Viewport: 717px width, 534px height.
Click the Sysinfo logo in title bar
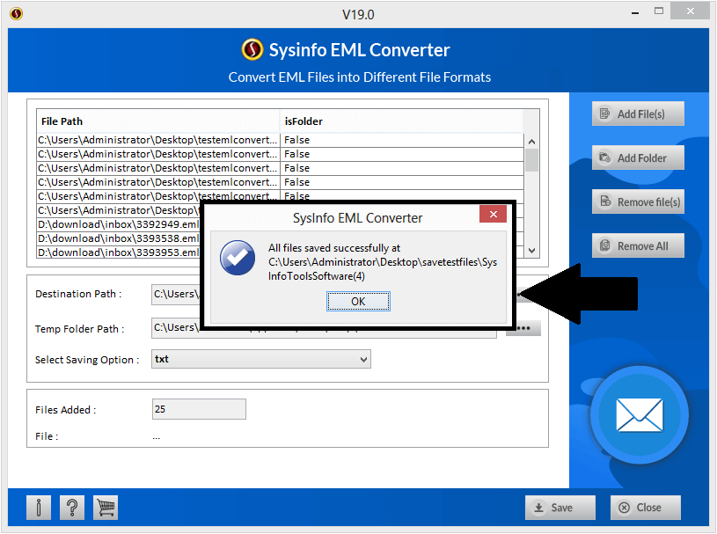click(x=16, y=14)
